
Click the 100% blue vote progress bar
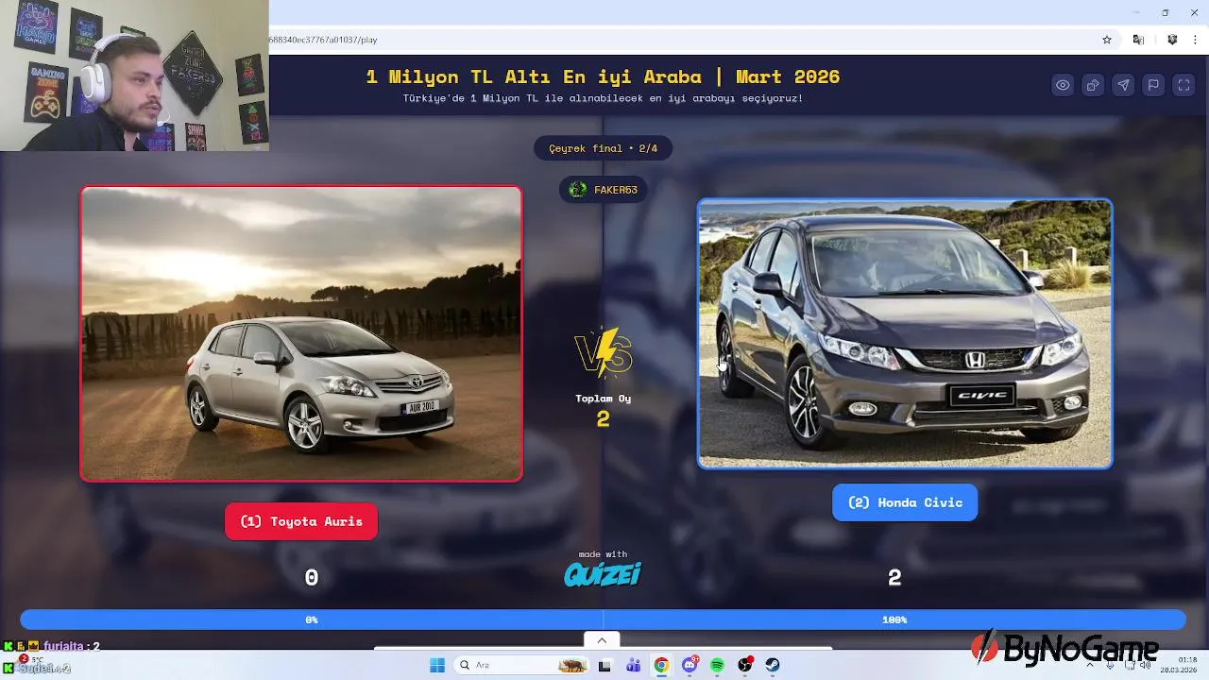click(894, 620)
